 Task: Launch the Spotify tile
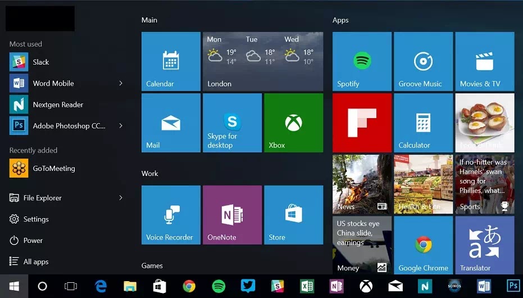(x=362, y=61)
